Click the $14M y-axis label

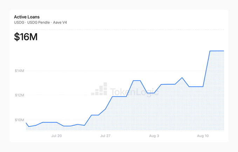(19, 71)
